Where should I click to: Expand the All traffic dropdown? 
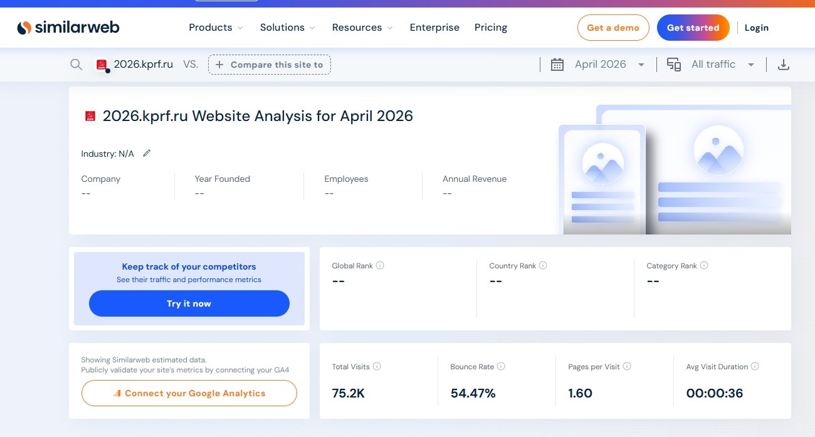pyautogui.click(x=751, y=65)
